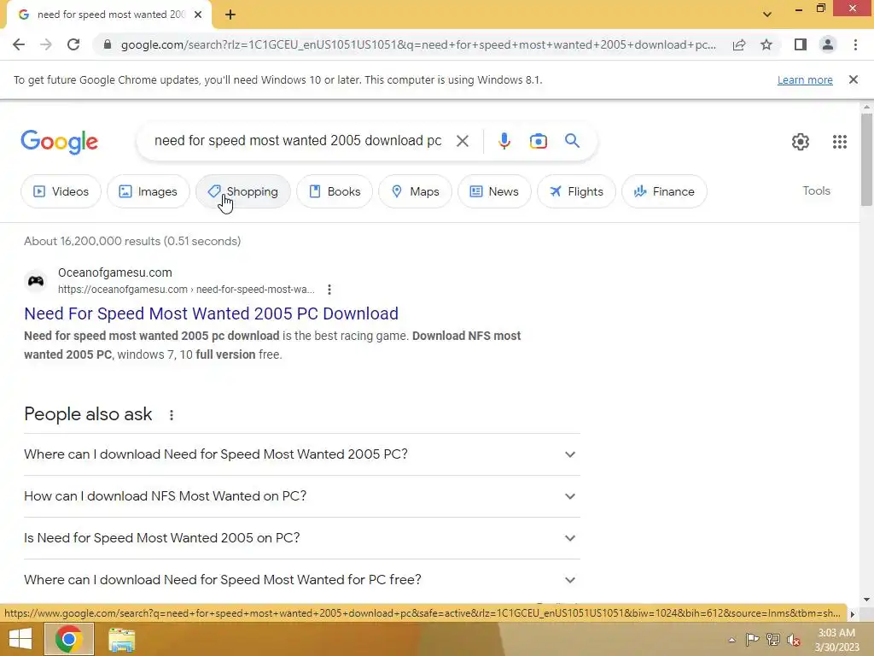The image size is (874, 656).
Task: Click the share page icon in the address bar
Action: 739,44
